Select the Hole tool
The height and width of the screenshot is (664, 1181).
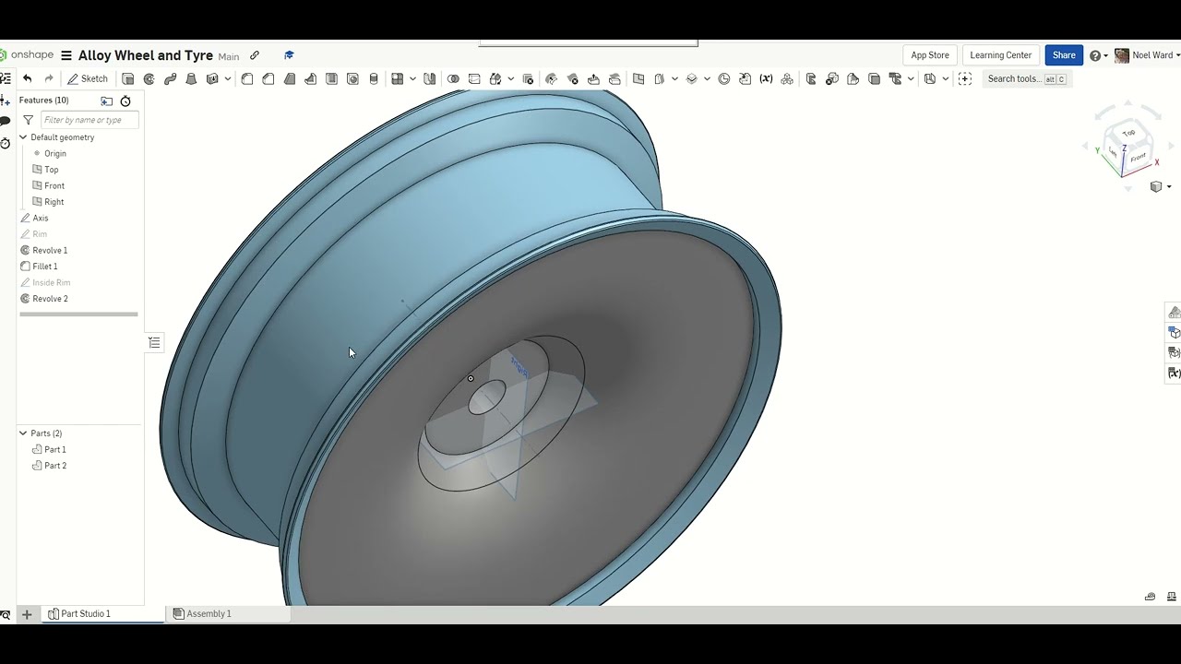(352, 79)
